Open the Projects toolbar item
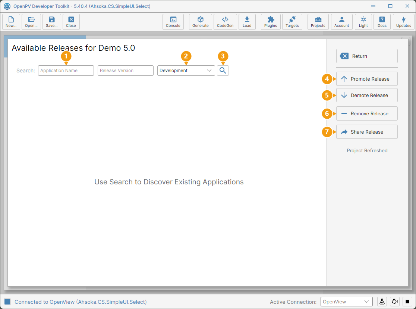This screenshot has height=309, width=416. tap(318, 22)
